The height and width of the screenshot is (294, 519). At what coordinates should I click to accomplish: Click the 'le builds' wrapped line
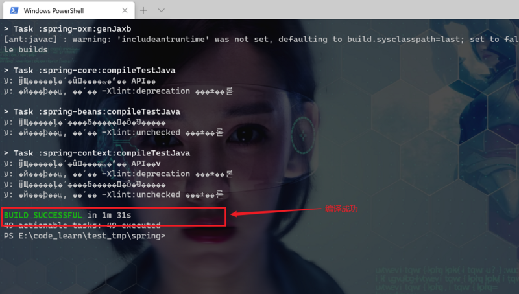point(26,50)
